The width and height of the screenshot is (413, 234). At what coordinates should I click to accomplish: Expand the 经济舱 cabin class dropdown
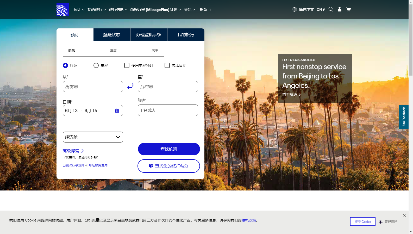[93, 137]
